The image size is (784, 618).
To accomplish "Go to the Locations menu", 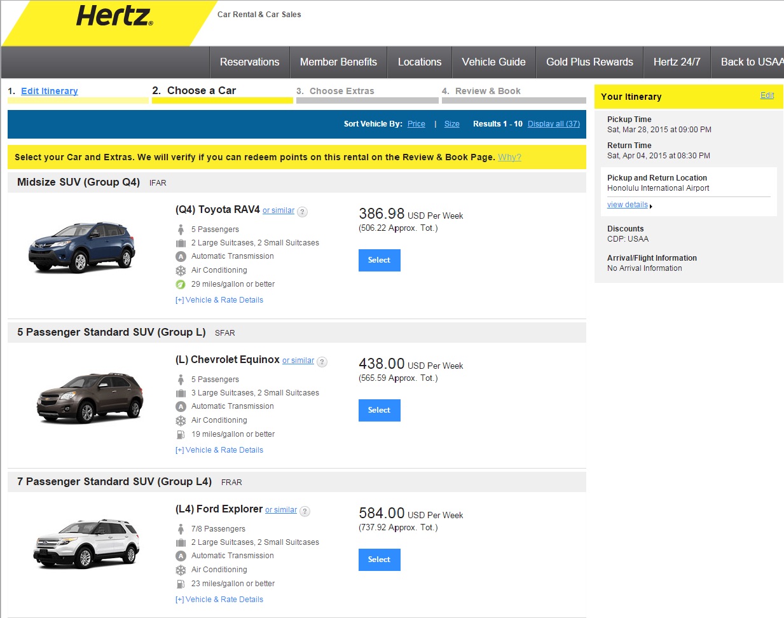I will tap(420, 62).
